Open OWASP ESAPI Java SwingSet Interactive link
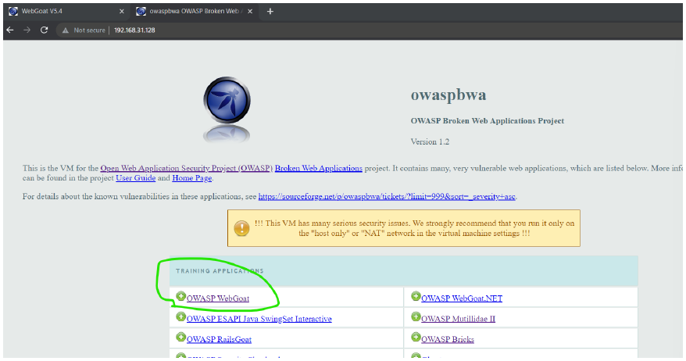Image resolution: width=686 pixels, height=361 pixels. point(259,319)
